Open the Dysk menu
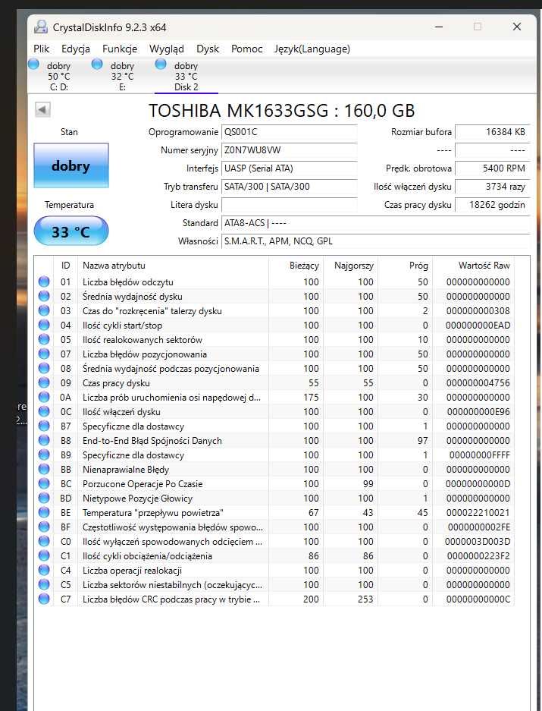This screenshot has width=542, height=711. 208,49
